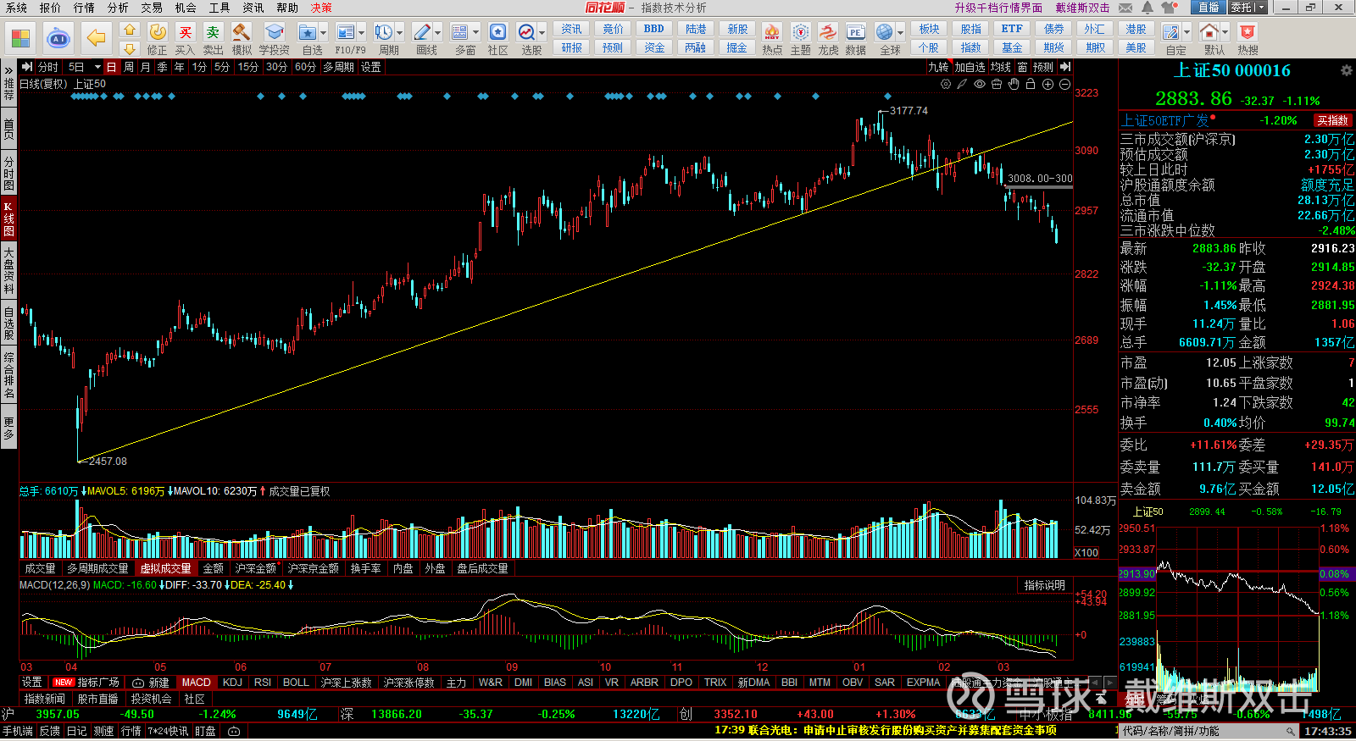Expand the 多窗 dropdown arrow
The width and height of the screenshot is (1356, 741).
pyautogui.click(x=475, y=33)
